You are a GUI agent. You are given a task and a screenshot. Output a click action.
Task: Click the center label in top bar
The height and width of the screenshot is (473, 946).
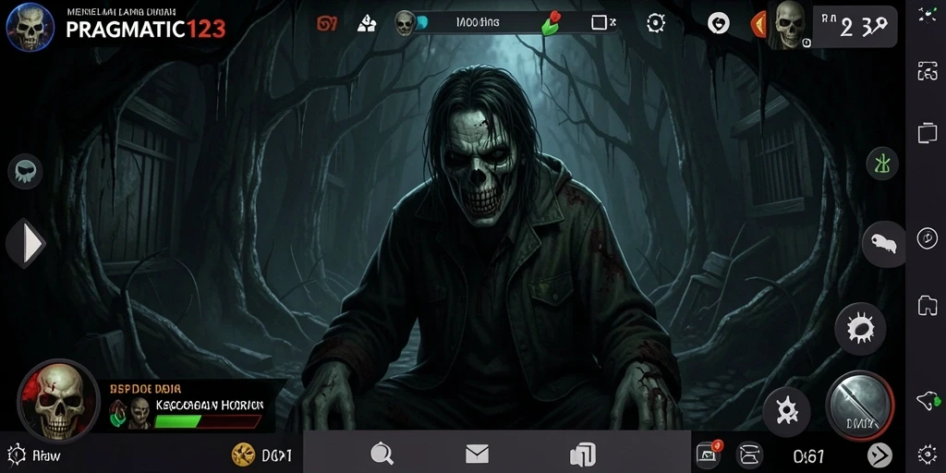click(x=478, y=23)
